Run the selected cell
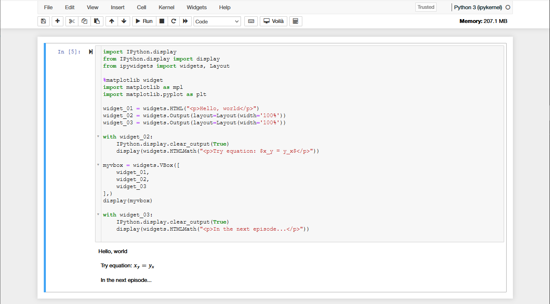This screenshot has width=550, height=304. (x=144, y=21)
